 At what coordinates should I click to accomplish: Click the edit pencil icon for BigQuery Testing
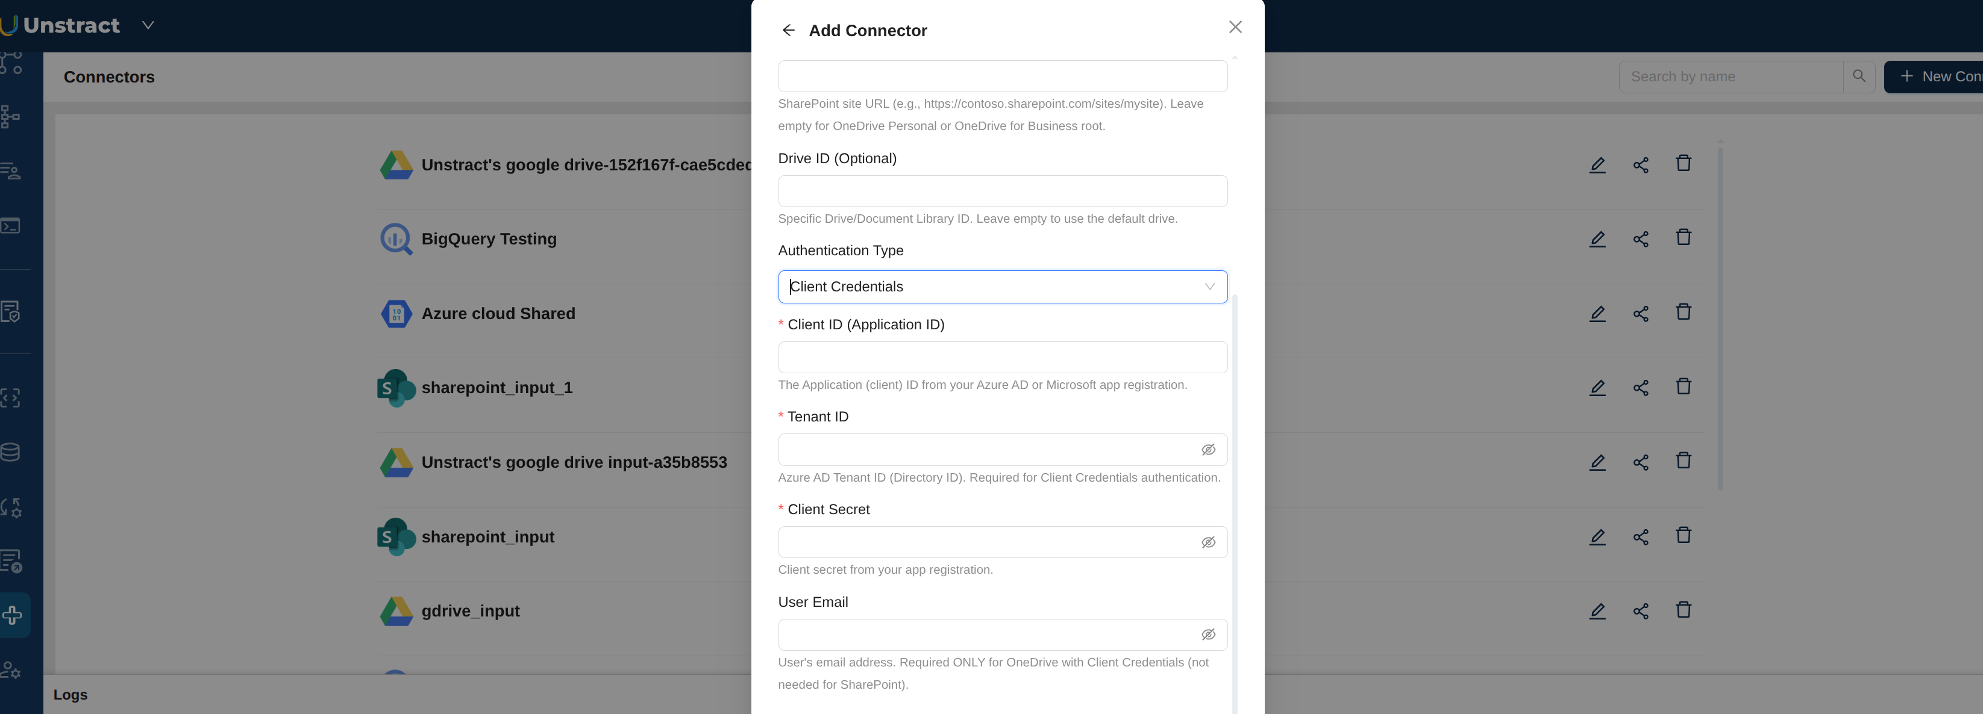point(1597,239)
